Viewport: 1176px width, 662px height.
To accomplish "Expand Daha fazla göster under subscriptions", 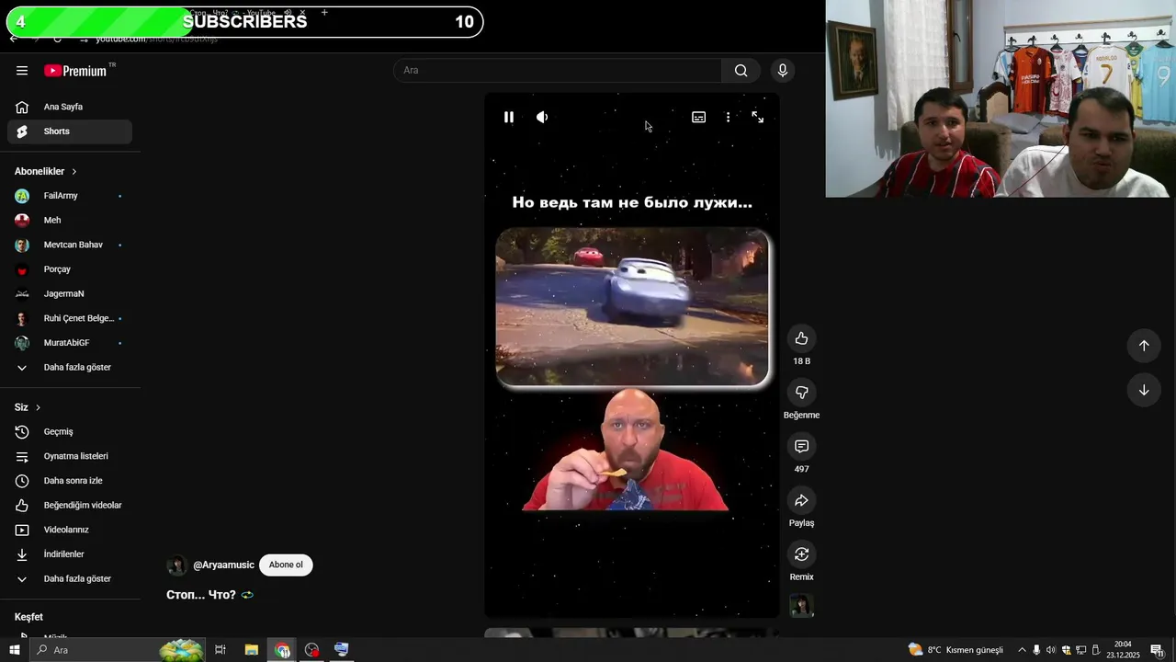I will [x=70, y=368].
